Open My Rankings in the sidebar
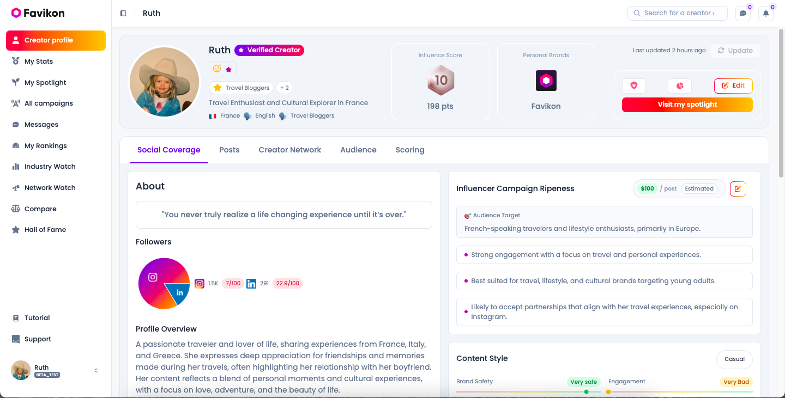 (45, 145)
